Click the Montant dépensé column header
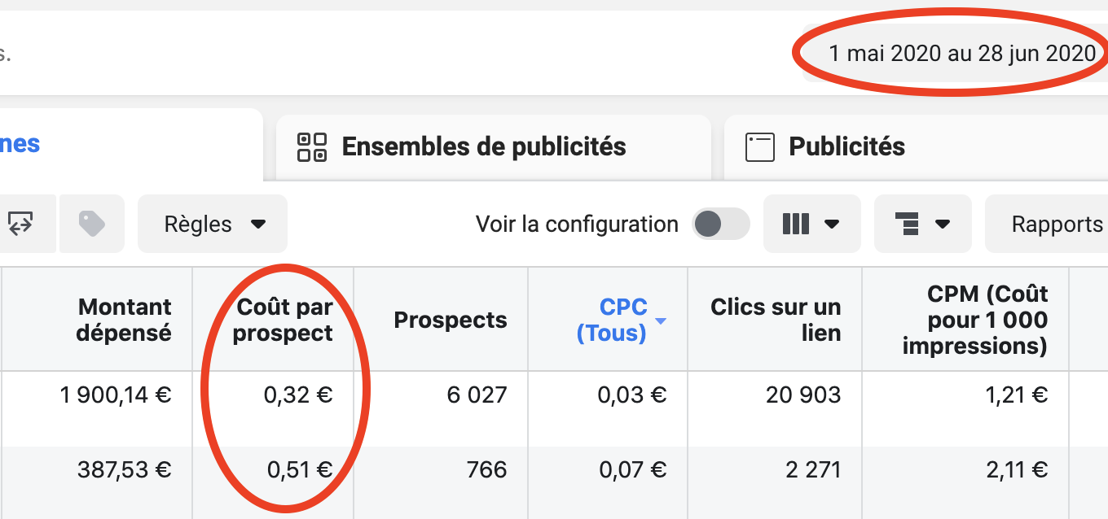This screenshot has height=519, width=1108. [124, 321]
